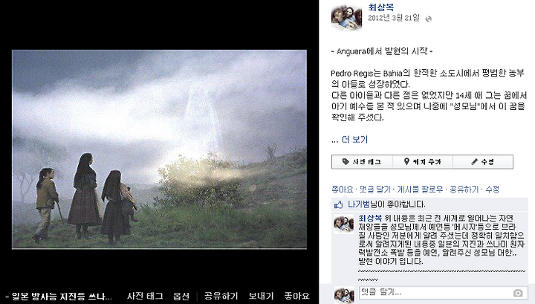Click the tag icon on 사진 태그 button
The width and height of the screenshot is (535, 304).
pos(346,162)
